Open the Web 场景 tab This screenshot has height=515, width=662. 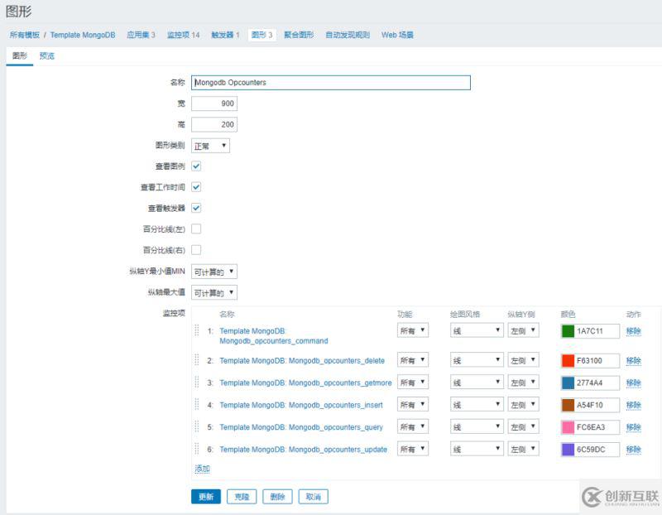397,35
